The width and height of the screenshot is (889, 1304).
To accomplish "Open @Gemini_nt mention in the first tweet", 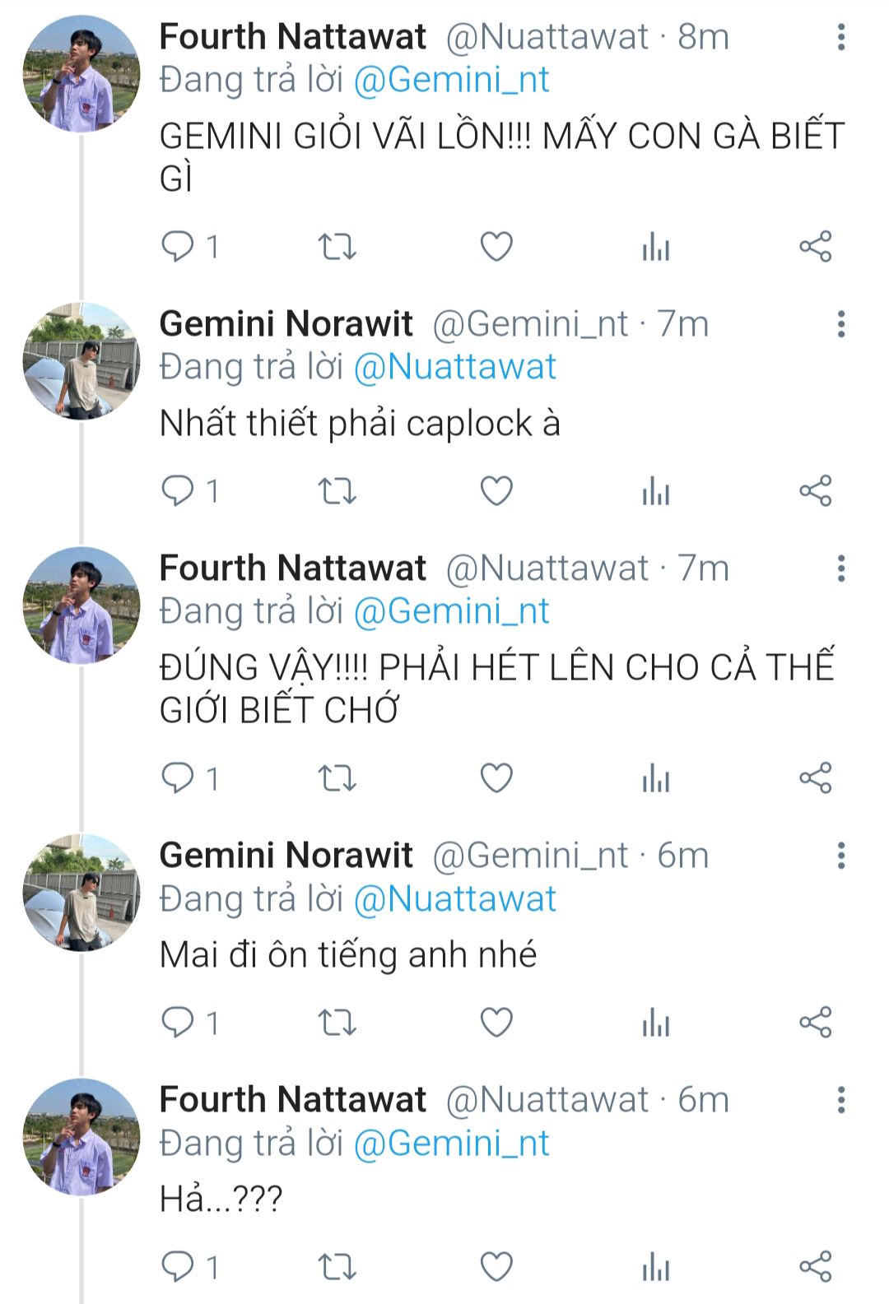I will tap(451, 80).
